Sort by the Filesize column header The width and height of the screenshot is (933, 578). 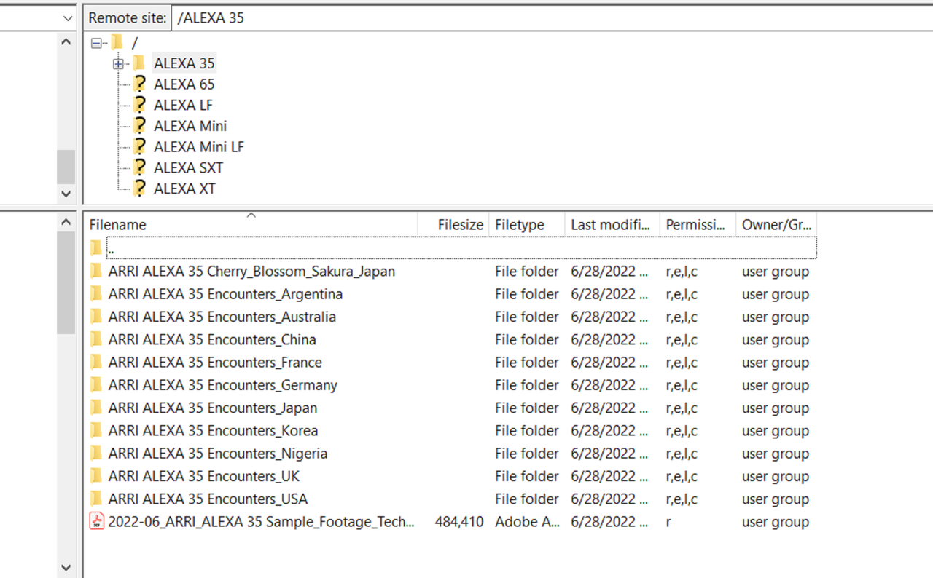coord(453,225)
